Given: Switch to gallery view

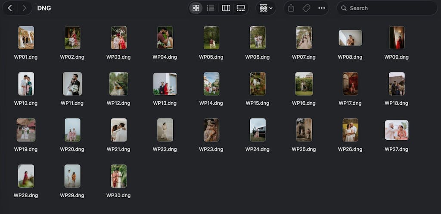Looking at the screenshot, I should click(x=241, y=8).
